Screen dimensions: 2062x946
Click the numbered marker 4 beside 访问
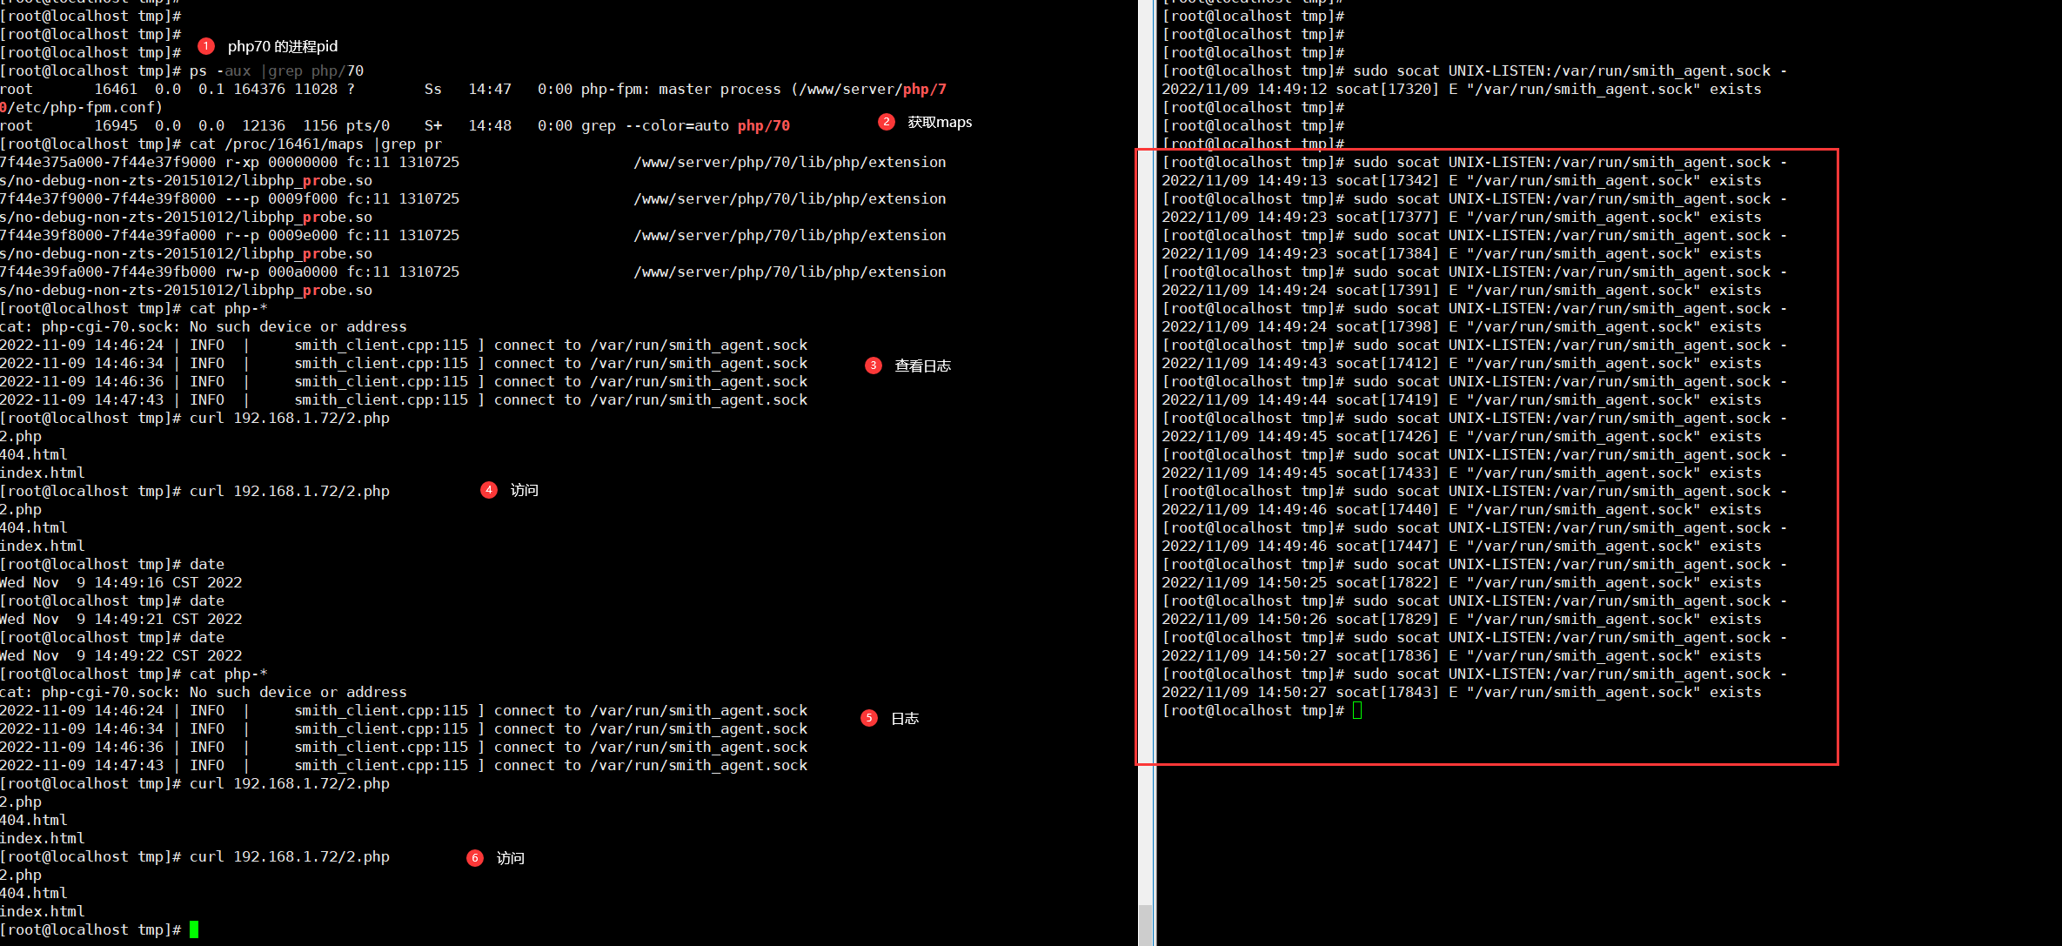coord(488,490)
